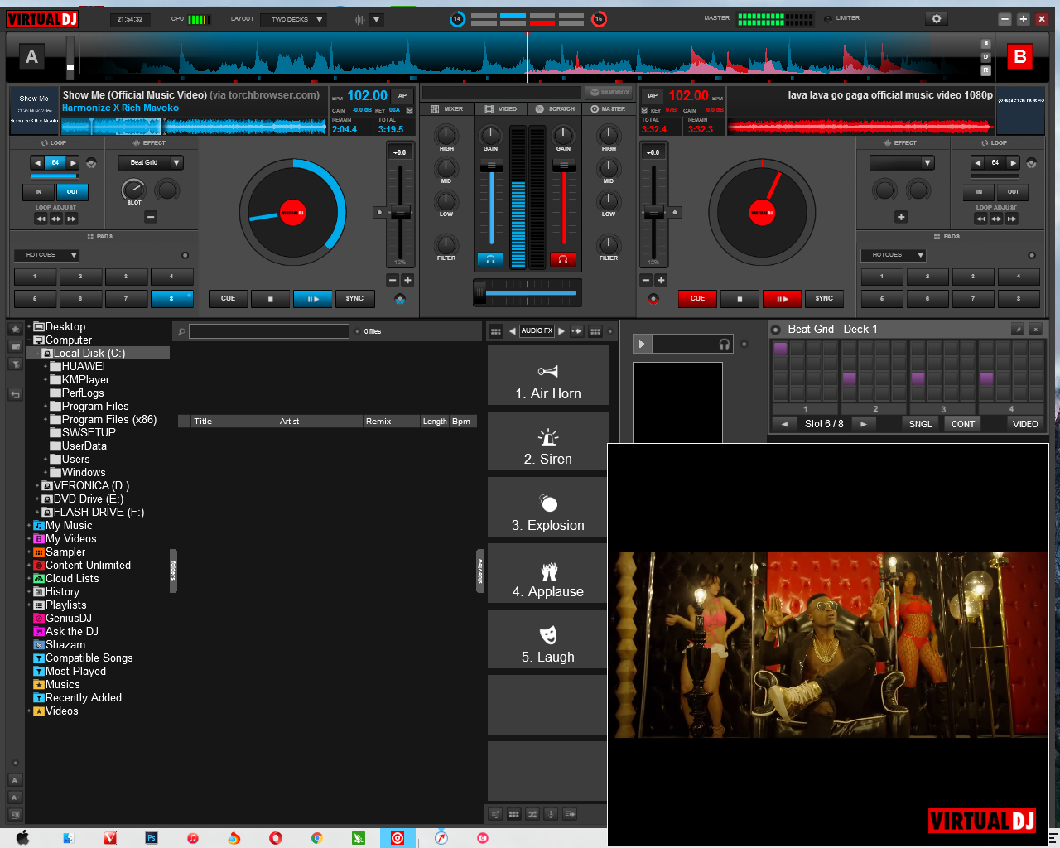Image resolution: width=1060 pixels, height=848 pixels.
Task: Open the TWO DECKS layout dropdown
Action: [x=293, y=19]
